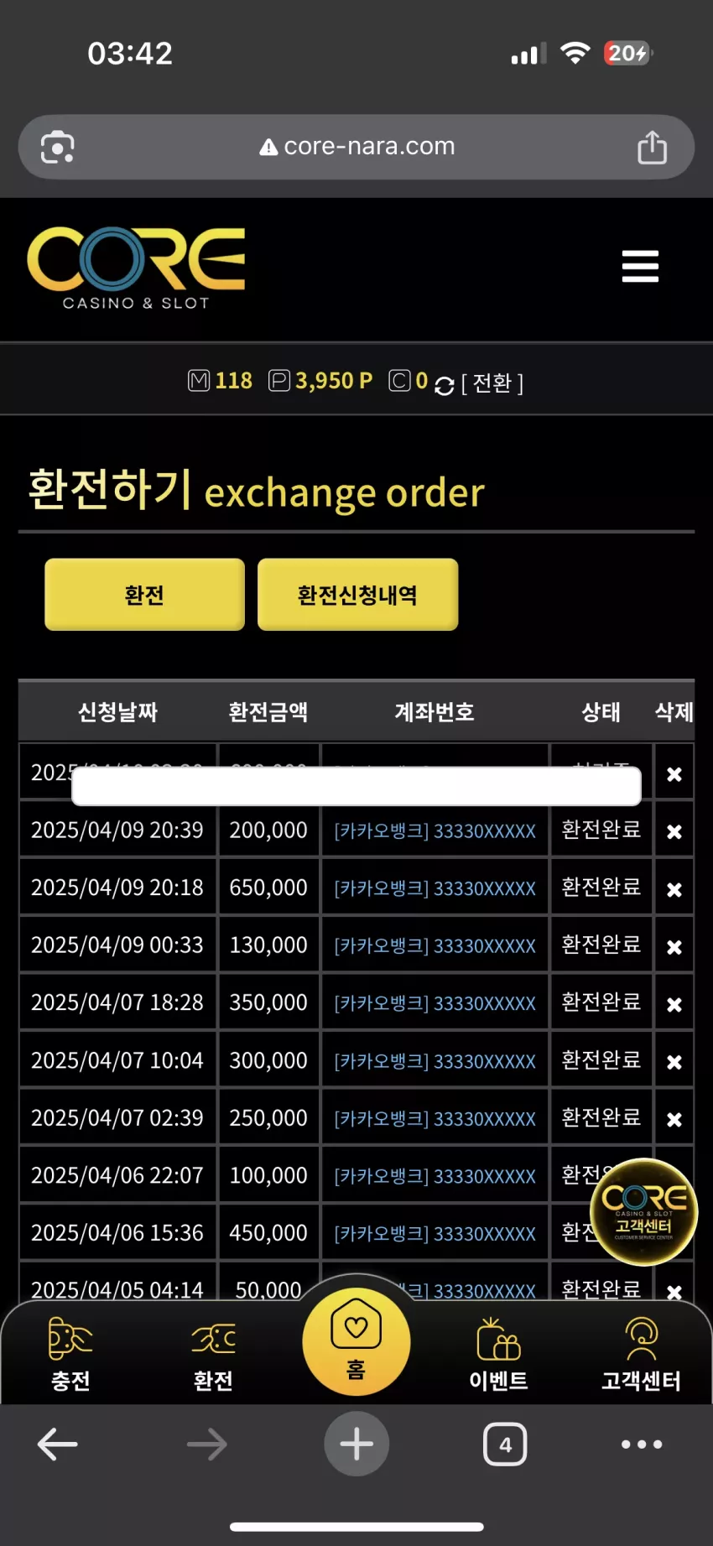This screenshot has width=713, height=1546.
Task: Open 이벤트 gift icon in bottom bar
Action: coord(498,1354)
